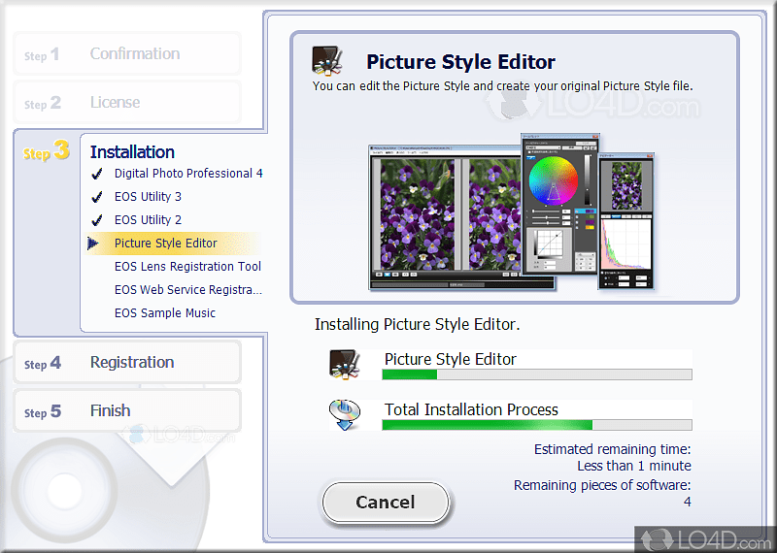Viewport: 777px width, 553px height.
Task: Click EOS Utility 2 list entry
Action: click(x=148, y=220)
